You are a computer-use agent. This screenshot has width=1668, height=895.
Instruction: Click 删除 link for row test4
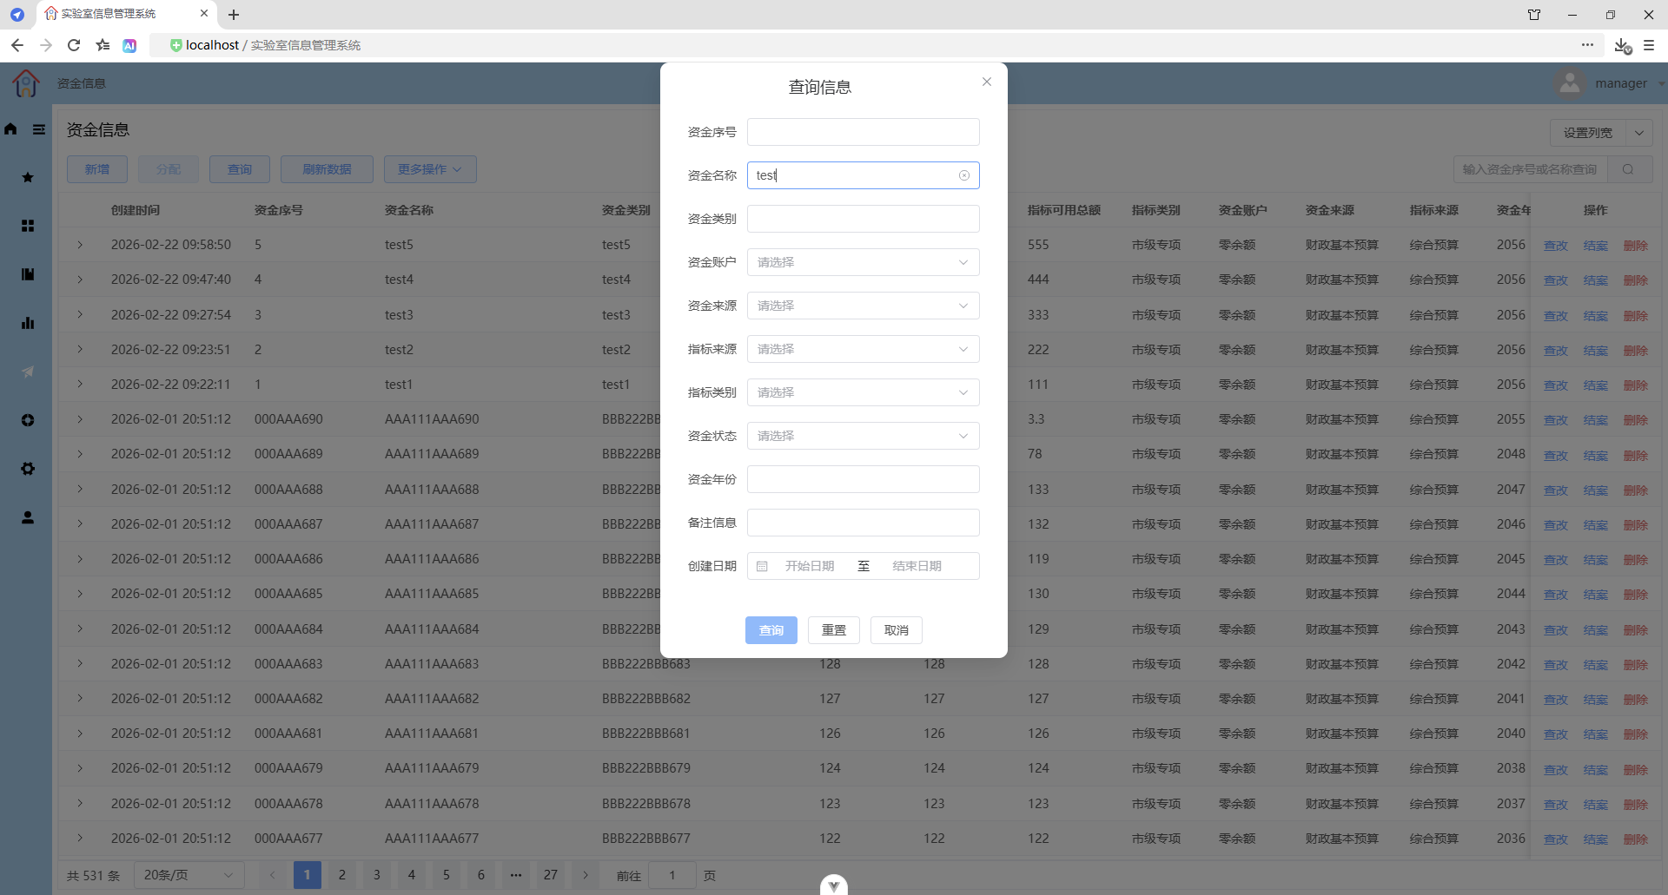pyautogui.click(x=1635, y=280)
